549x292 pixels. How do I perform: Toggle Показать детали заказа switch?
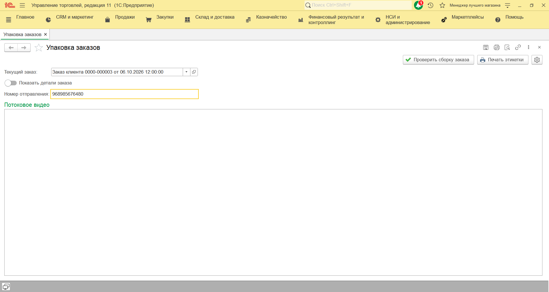pos(11,83)
